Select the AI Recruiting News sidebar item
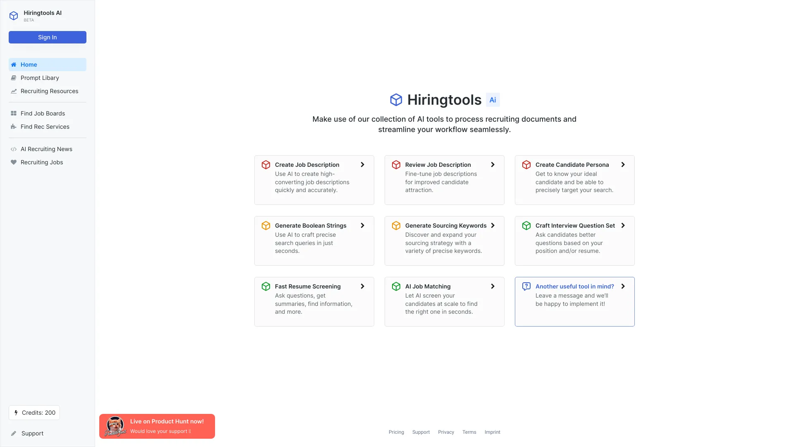 point(46,149)
